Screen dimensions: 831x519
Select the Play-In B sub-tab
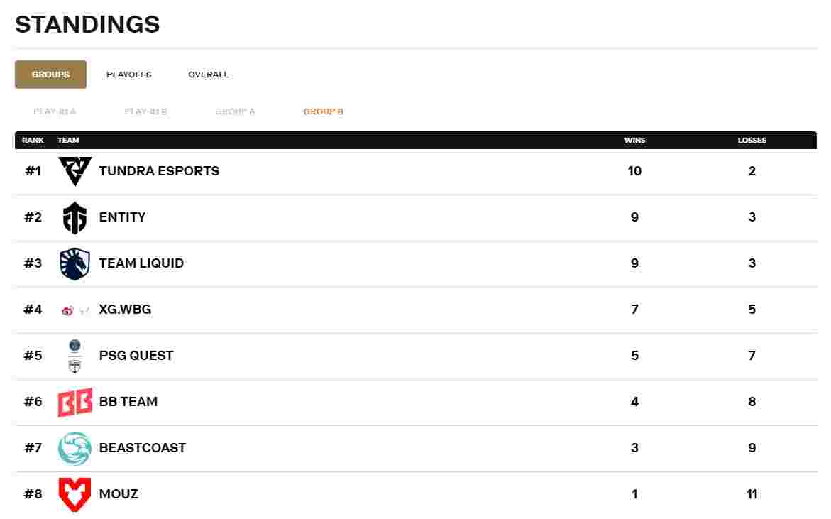tap(145, 111)
